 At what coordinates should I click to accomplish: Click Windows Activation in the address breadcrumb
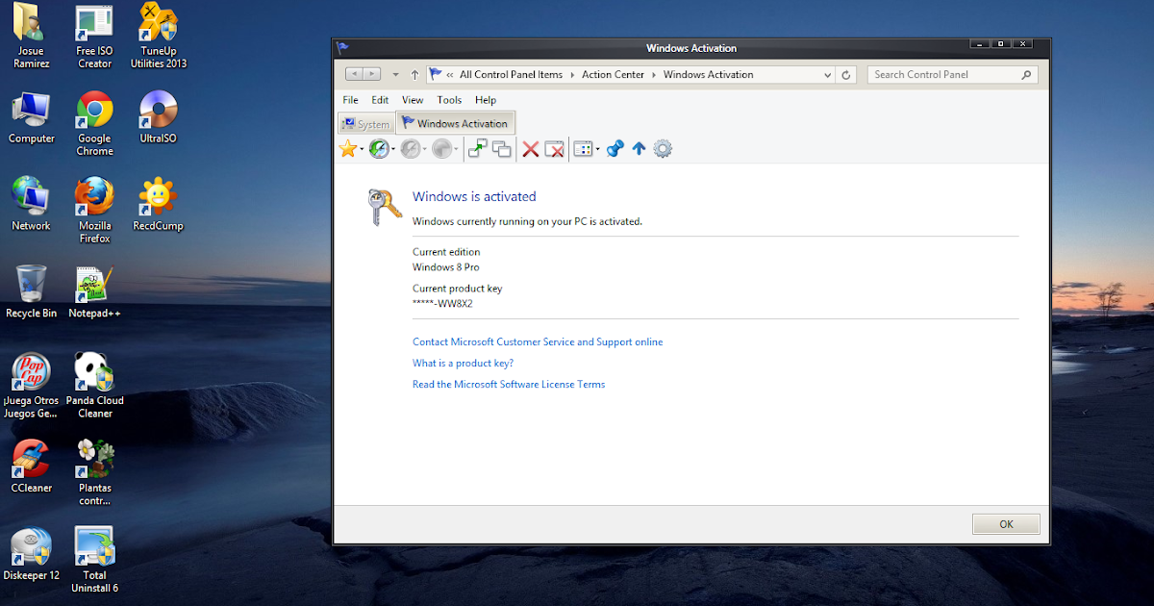click(708, 74)
